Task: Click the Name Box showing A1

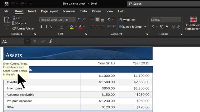Action: tap(12, 41)
